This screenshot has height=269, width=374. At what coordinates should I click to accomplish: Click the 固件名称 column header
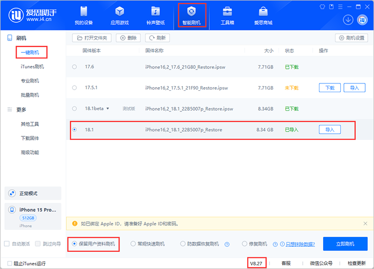[155, 50]
